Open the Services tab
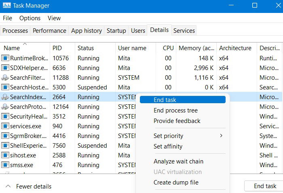Viewport: 283px width, 193px height. [184, 30]
